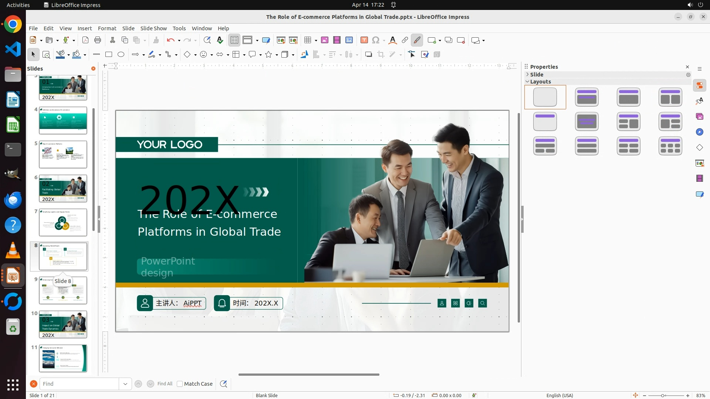This screenshot has width=710, height=399.
Task: Click the Print icon in toolbar
Action: point(98,40)
